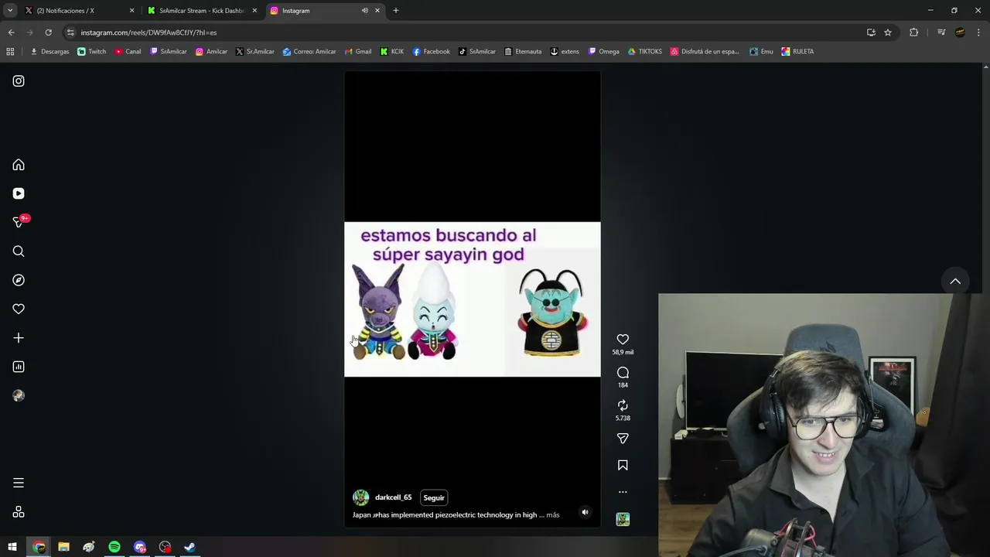Open Instagram messages with 9+ badge

coord(20,222)
